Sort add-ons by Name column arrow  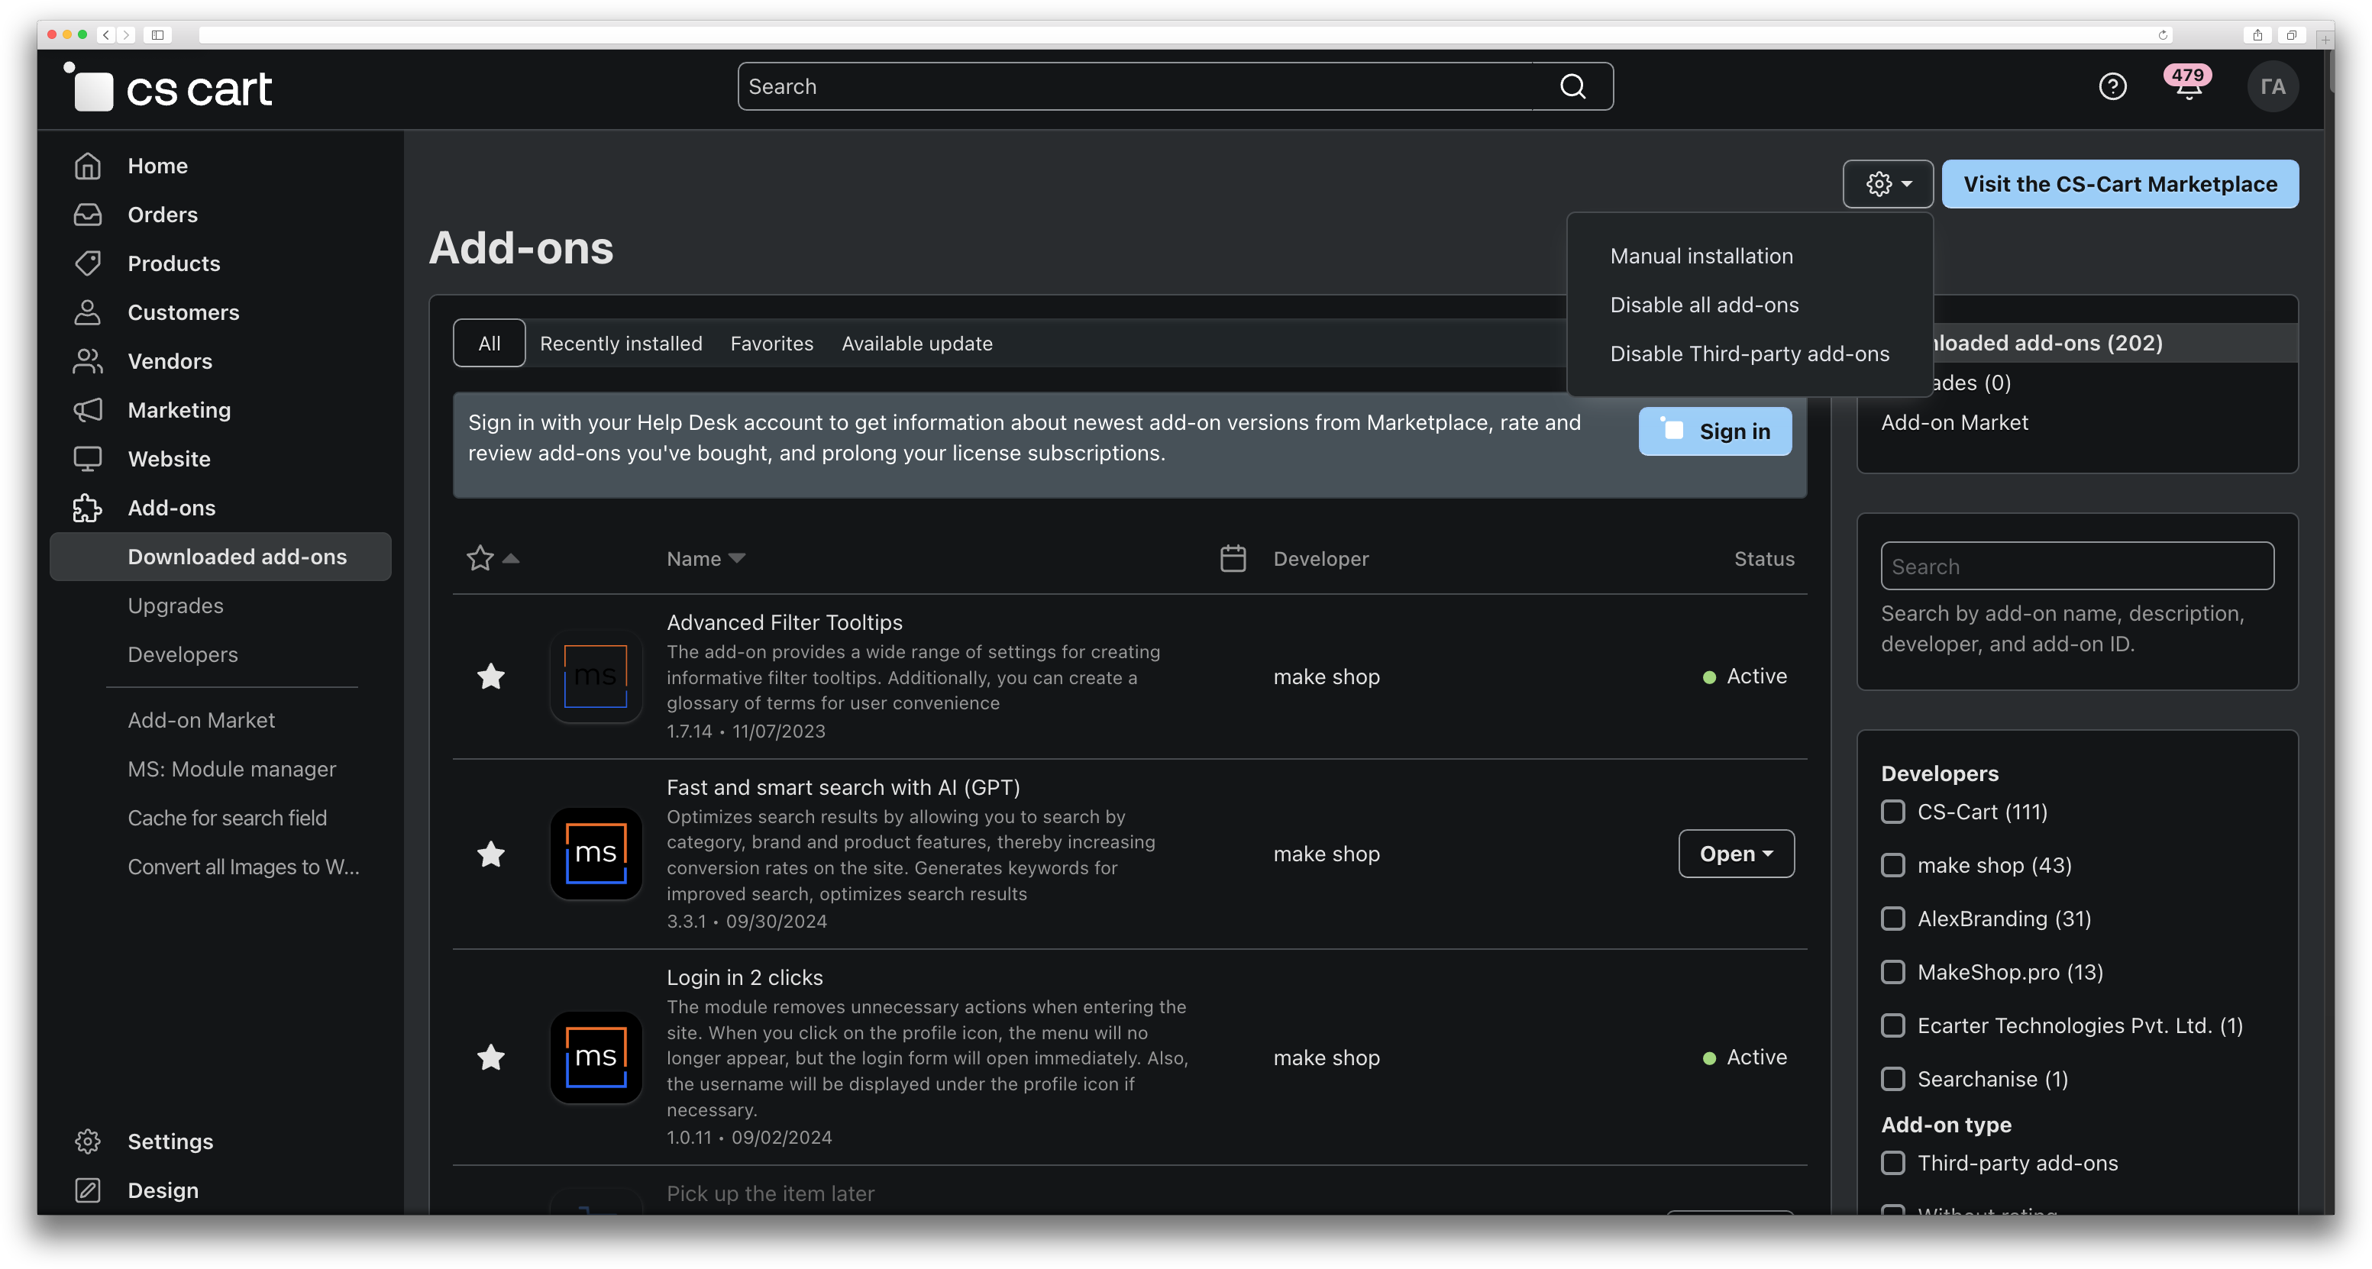pyautogui.click(x=737, y=558)
